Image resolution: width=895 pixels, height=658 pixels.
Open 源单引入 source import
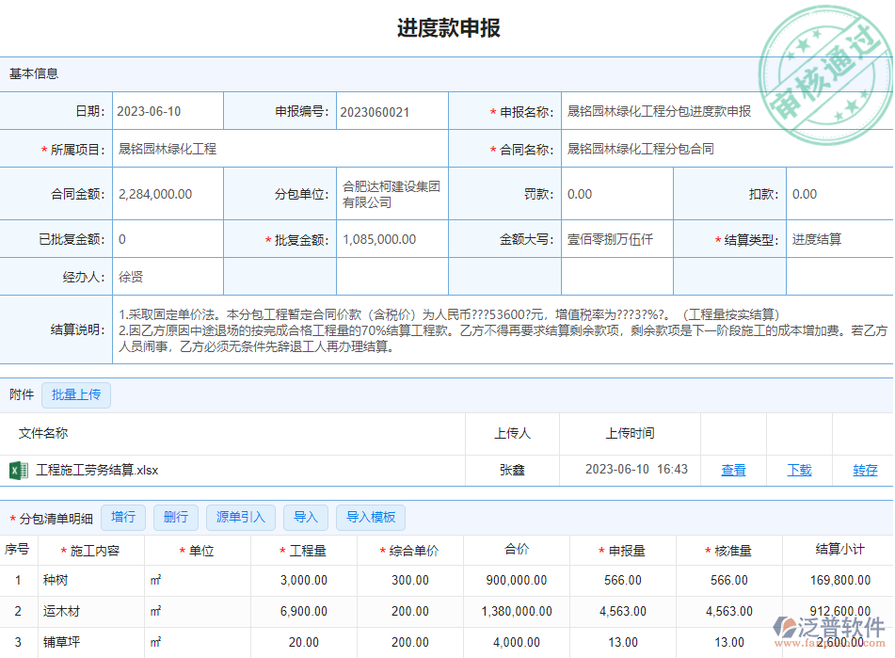(242, 517)
